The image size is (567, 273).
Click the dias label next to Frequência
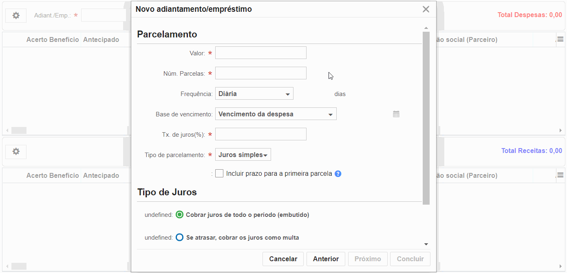pos(340,94)
